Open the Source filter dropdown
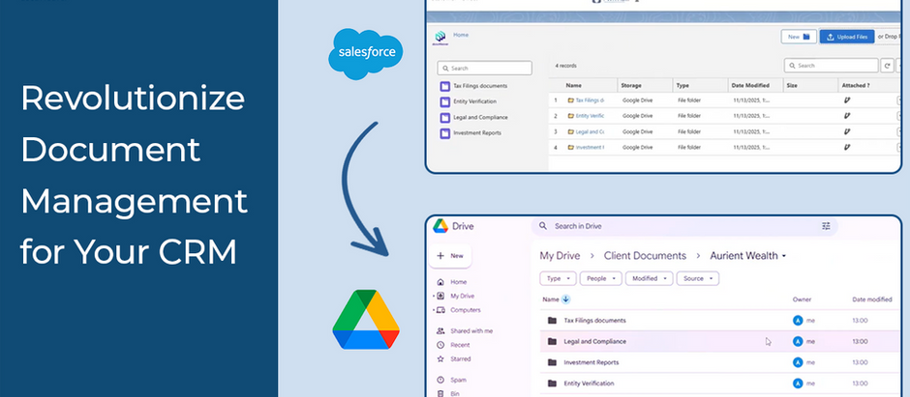Image resolution: width=910 pixels, height=397 pixels. [698, 278]
